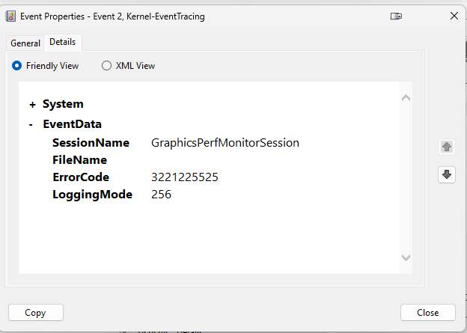Click the SessionName field label
This screenshot has height=333, width=467.
(x=91, y=143)
